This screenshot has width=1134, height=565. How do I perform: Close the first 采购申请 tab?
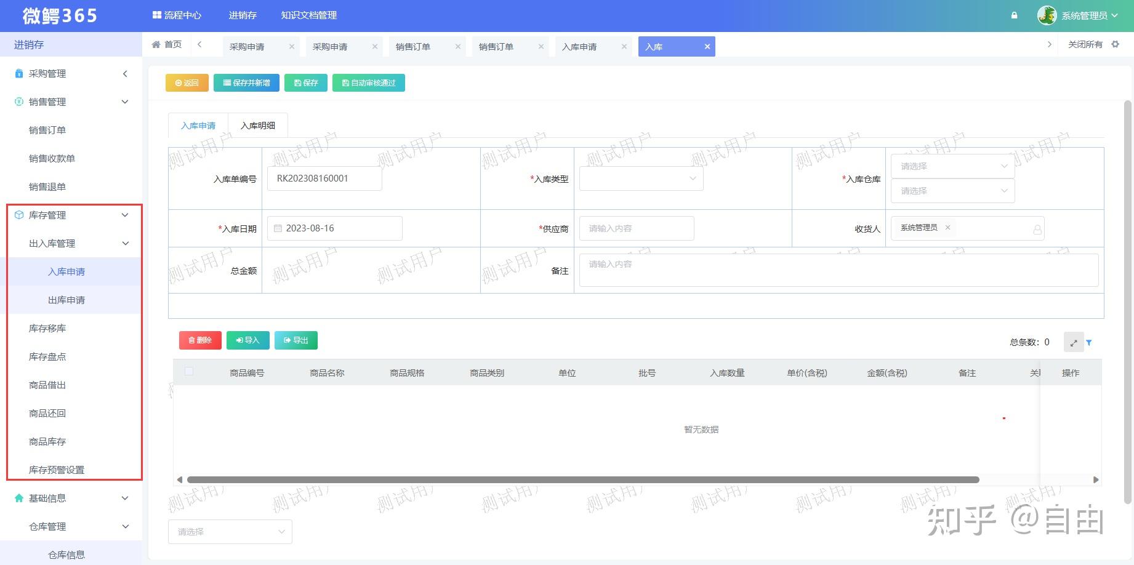pos(292,47)
